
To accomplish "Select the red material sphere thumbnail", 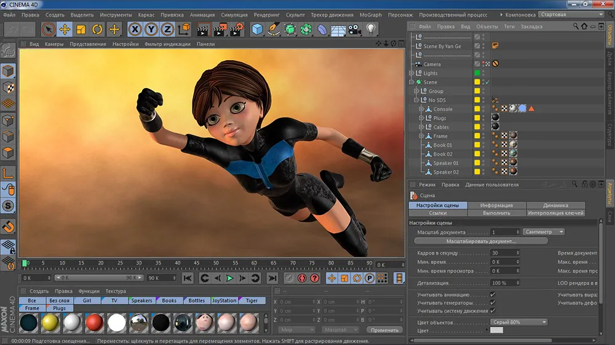I will 93,322.
